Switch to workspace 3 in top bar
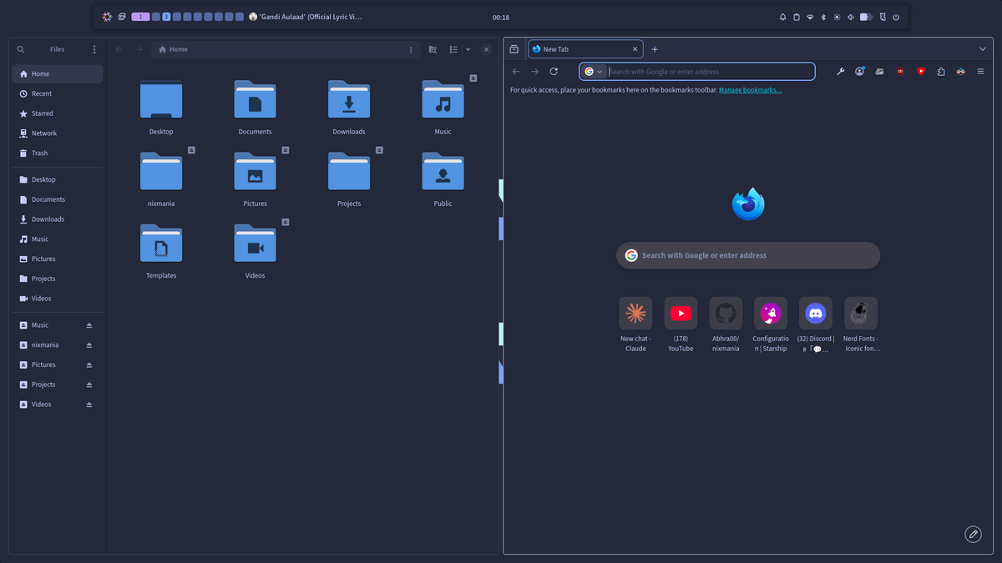1002x563 pixels. point(166,17)
